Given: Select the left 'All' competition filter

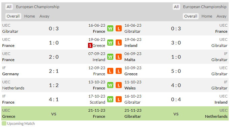Looking at the screenshot, I should (9, 7).
